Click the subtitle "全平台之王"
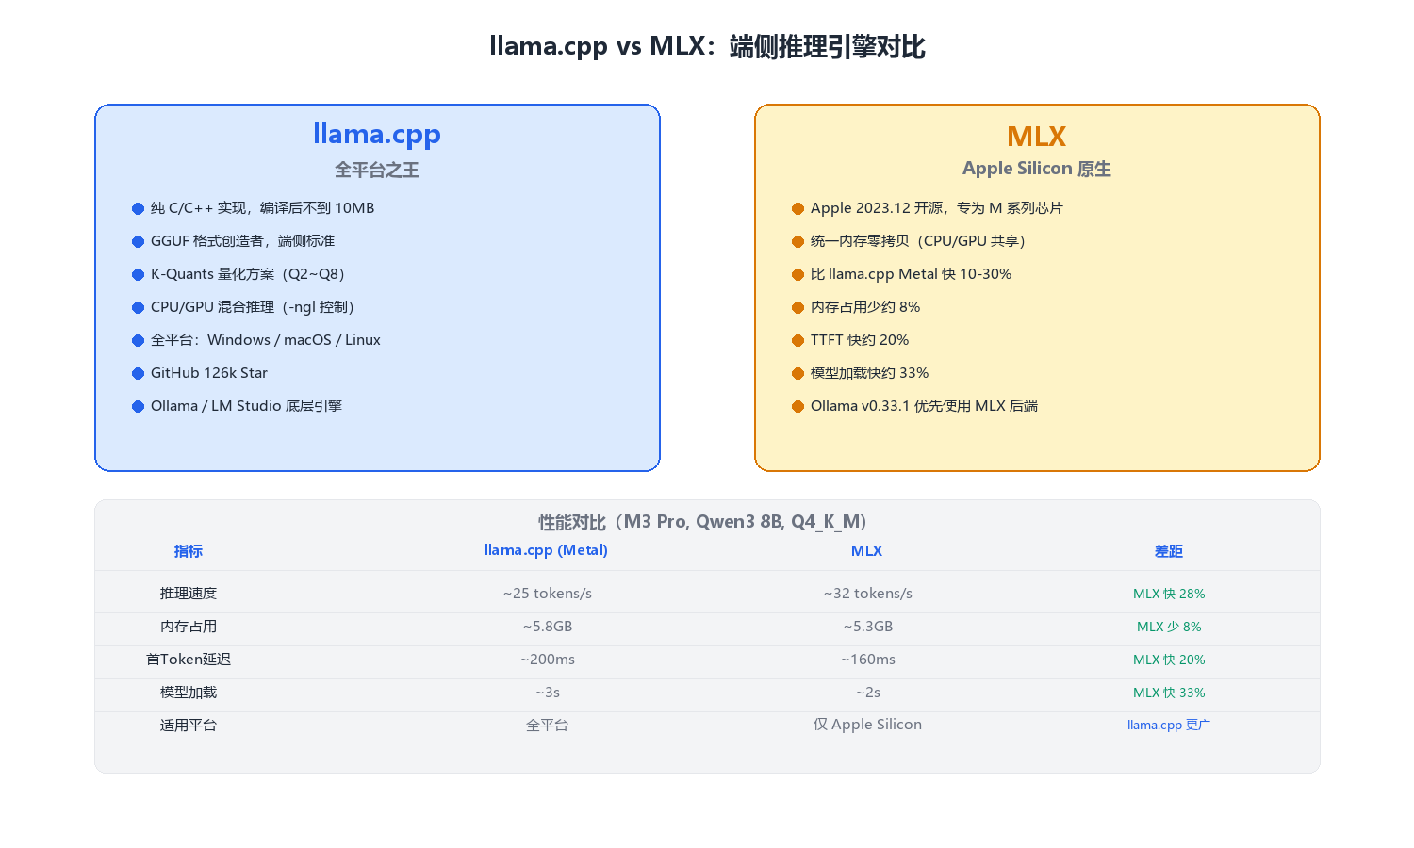The image size is (1414, 848). [377, 170]
